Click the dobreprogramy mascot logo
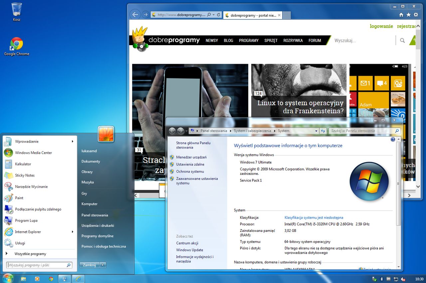The image size is (426, 283). pos(140,39)
